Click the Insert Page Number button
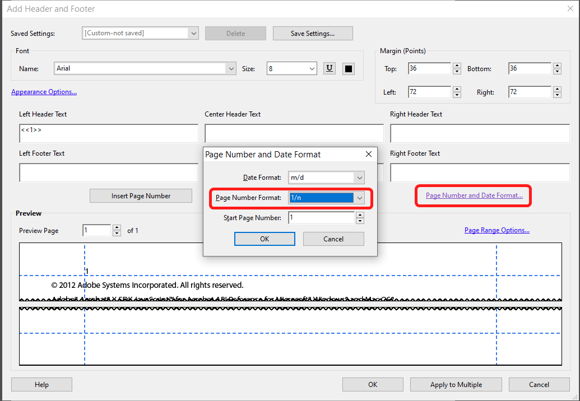This screenshot has height=401, width=580. click(x=141, y=195)
